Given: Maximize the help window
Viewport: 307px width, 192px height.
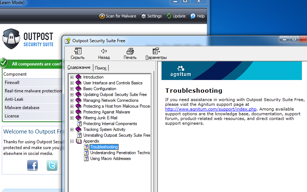Looking at the screenshot, I should tap(294, 39).
